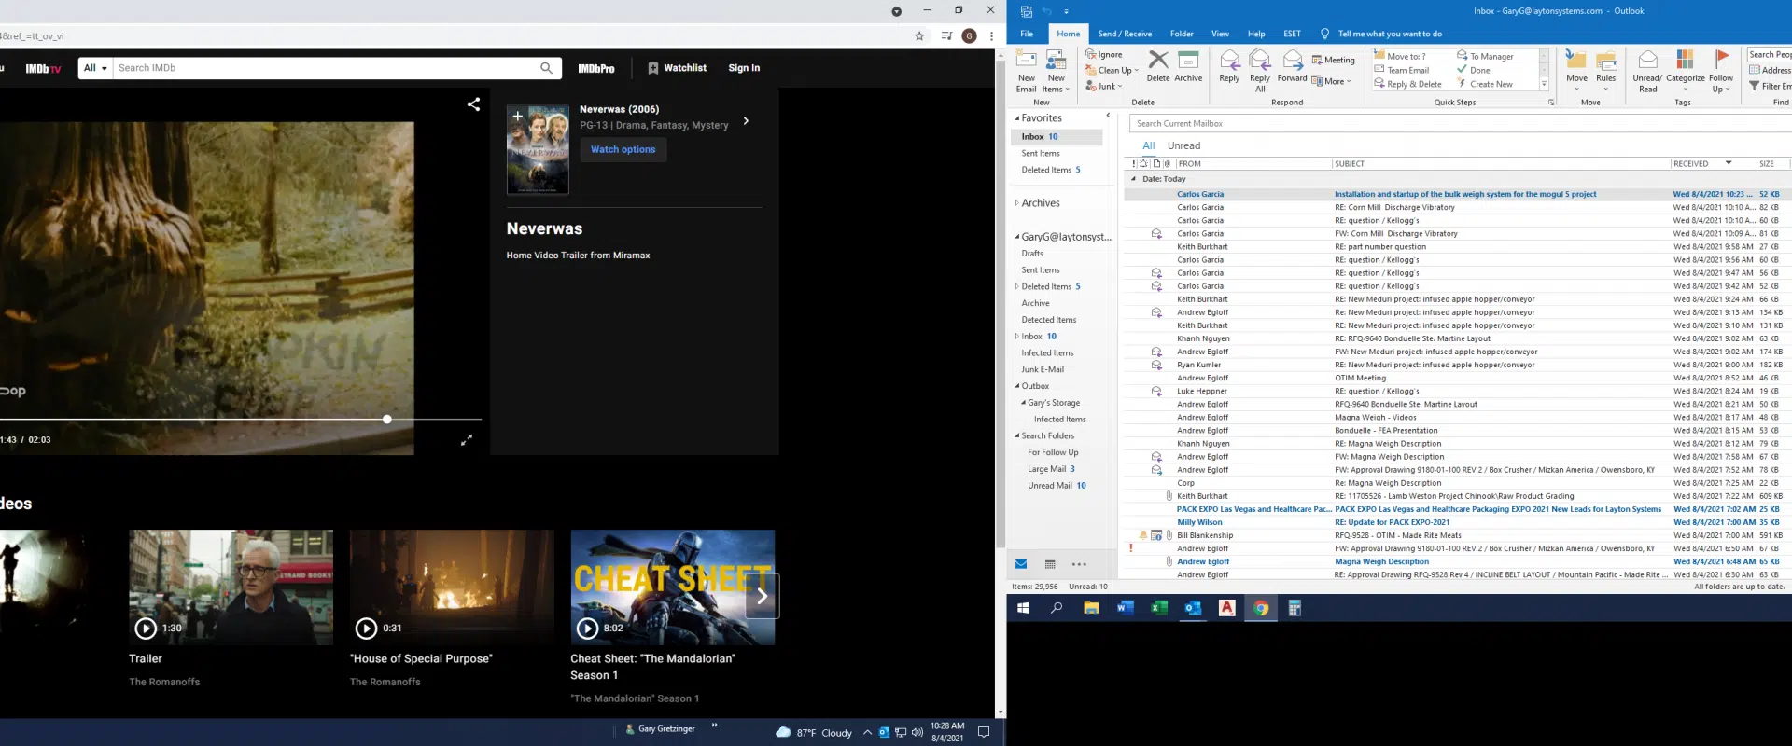Screen dimensions: 1792x746
Task: Open fullscreen mode on video player
Action: [x=467, y=440]
